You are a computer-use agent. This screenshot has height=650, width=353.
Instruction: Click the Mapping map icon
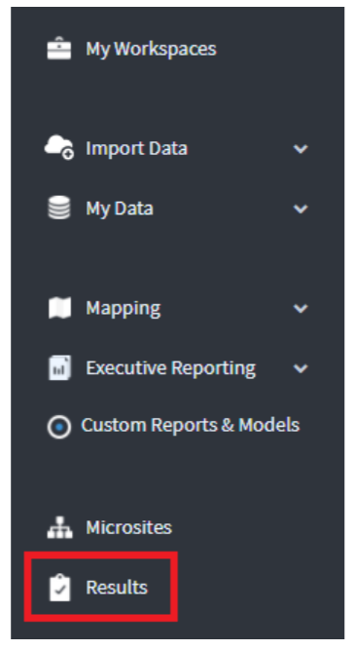[59, 308]
